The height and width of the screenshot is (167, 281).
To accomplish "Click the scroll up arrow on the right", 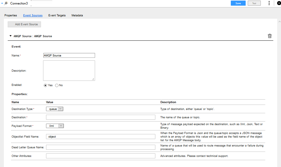I will [280, 22].
